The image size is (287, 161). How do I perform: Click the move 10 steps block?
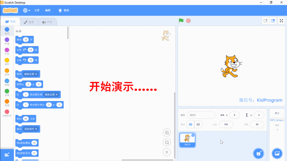[25, 40]
